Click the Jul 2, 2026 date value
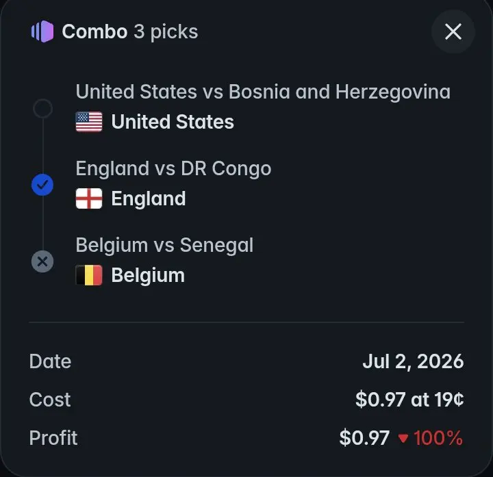This screenshot has width=493, height=477. (413, 361)
